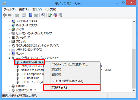Click the プロセッサ processor icon
The height and width of the screenshot is (100, 138).
pyautogui.click(x=13, y=41)
